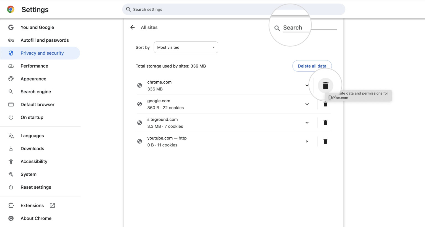Remove siteground.com data with trash icon
The width and height of the screenshot is (425, 227).
pos(325,123)
